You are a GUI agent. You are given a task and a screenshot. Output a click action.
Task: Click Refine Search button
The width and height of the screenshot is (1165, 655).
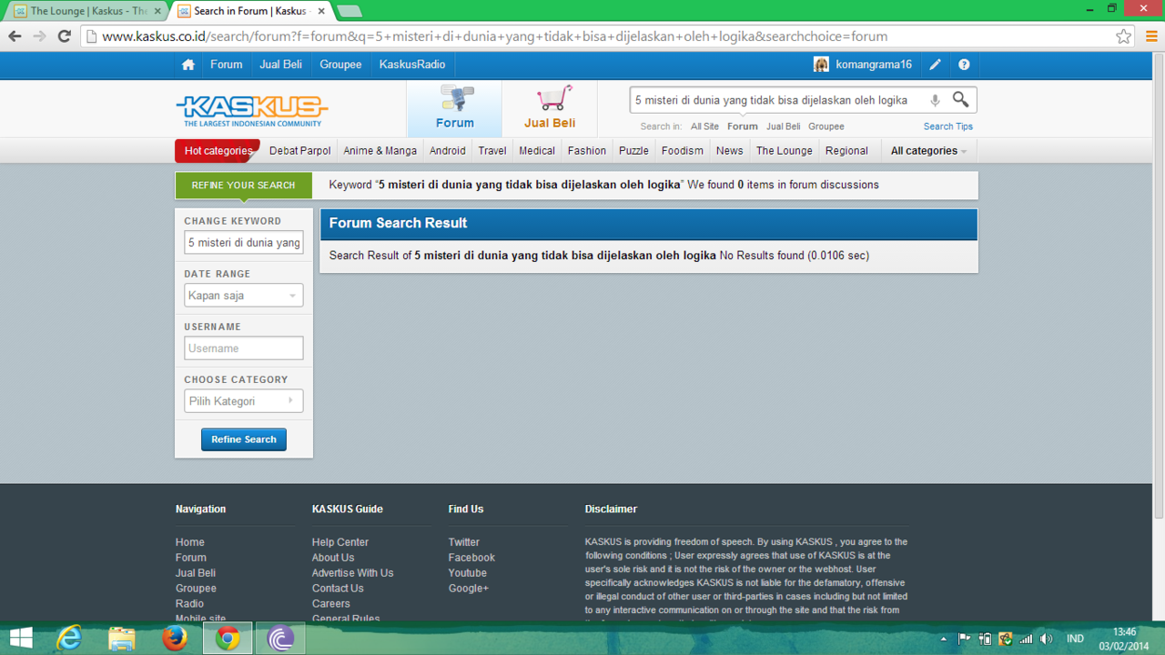click(x=244, y=439)
